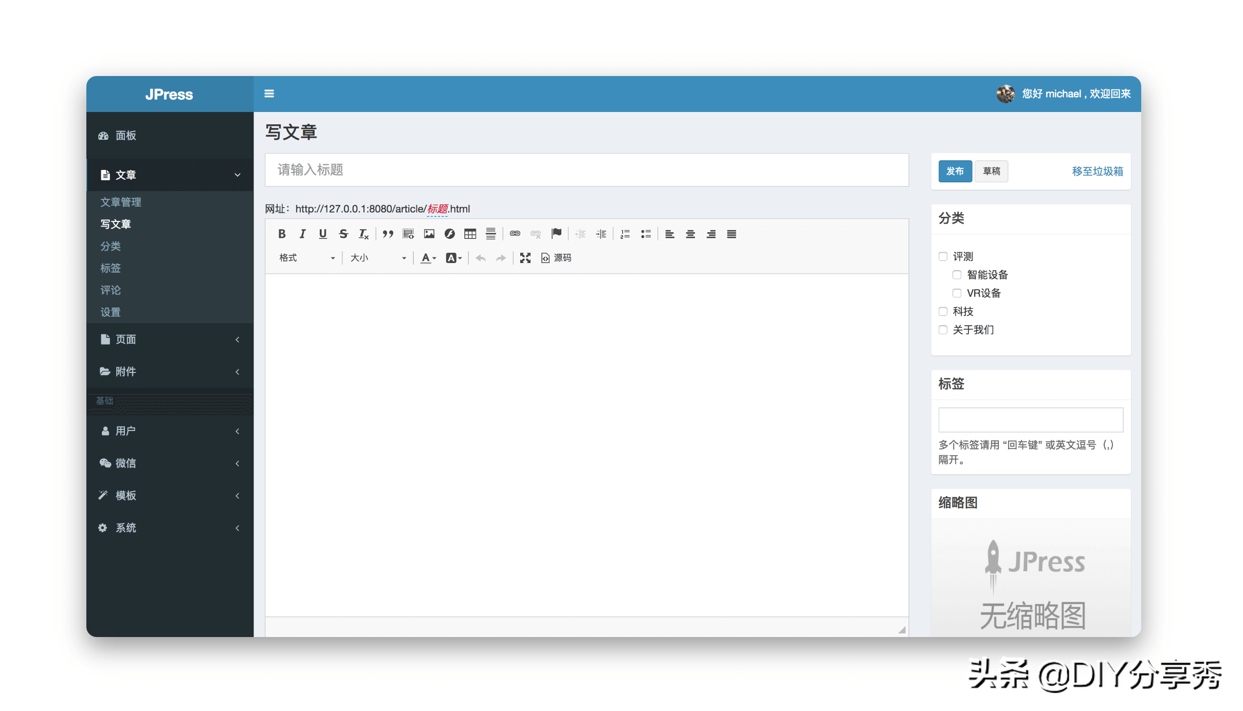This screenshot has height=711, width=1243.
Task: Click the remove format icon
Action: point(364,234)
